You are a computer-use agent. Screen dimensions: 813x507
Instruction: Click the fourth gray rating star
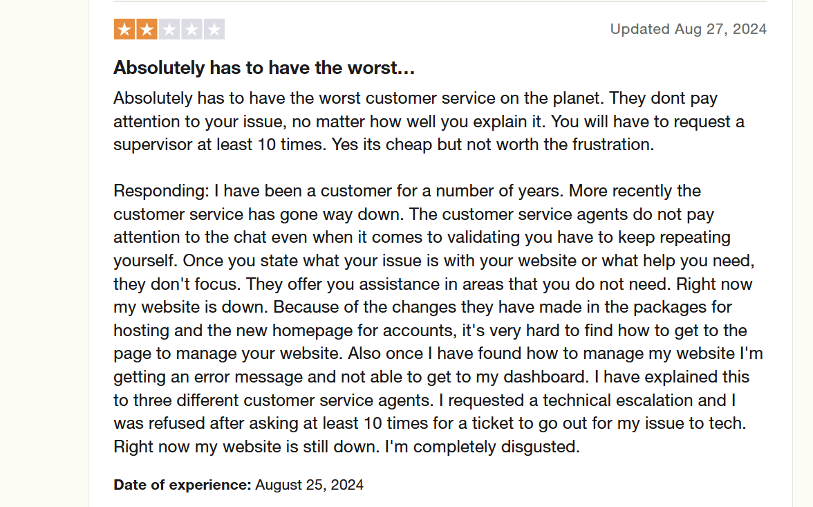pyautogui.click(x=191, y=30)
